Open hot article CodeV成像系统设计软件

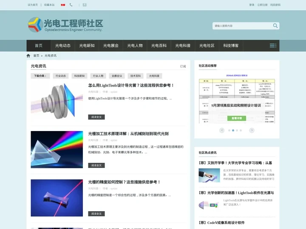tap(221, 223)
